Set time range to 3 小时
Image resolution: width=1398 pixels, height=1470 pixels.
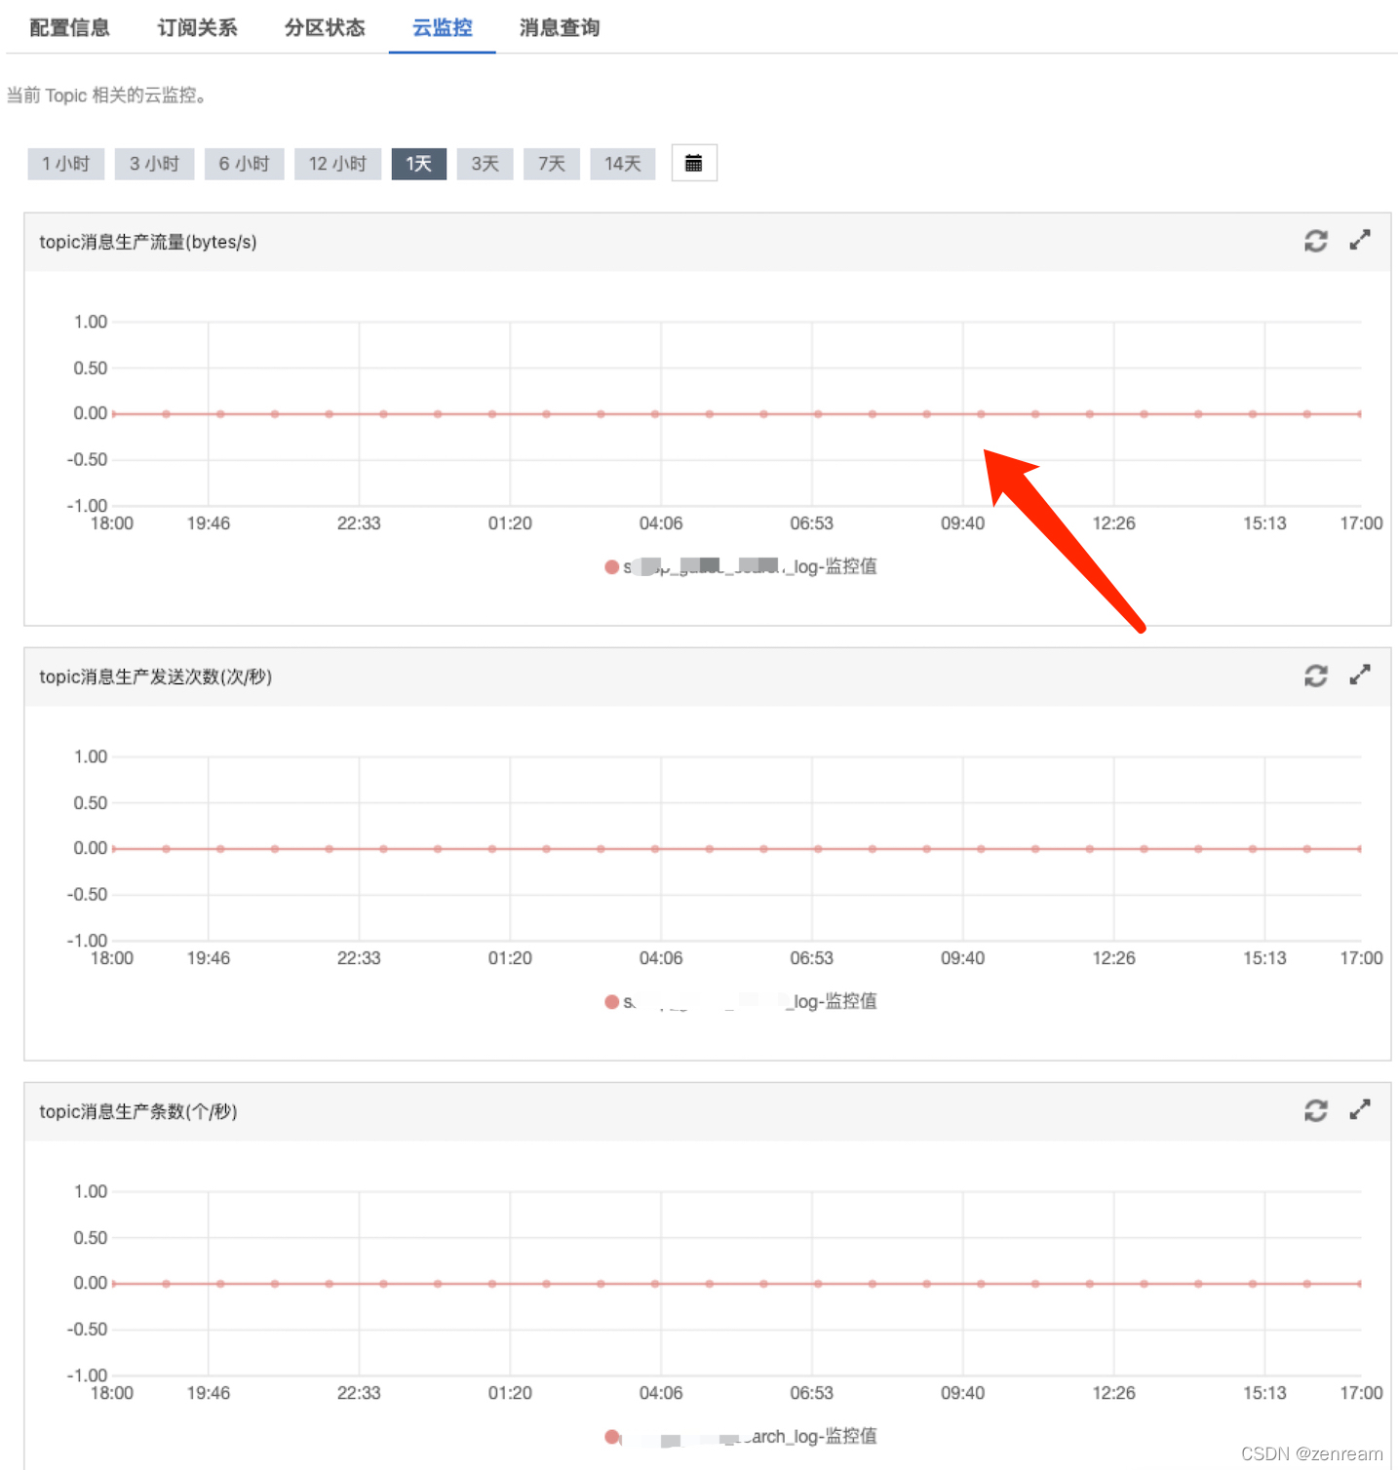point(154,164)
